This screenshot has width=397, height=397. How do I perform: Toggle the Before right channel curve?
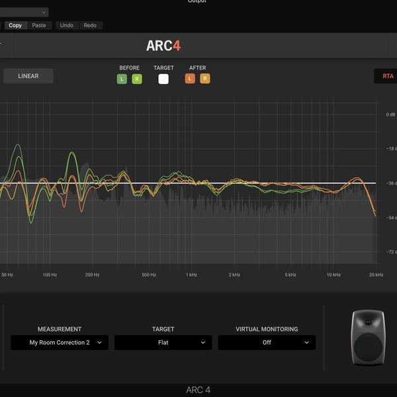pos(137,79)
